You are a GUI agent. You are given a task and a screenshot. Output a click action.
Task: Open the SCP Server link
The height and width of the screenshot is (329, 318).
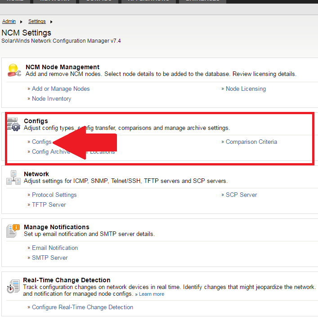click(x=242, y=195)
